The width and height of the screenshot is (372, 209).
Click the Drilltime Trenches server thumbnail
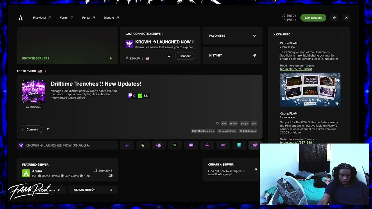tap(34, 91)
